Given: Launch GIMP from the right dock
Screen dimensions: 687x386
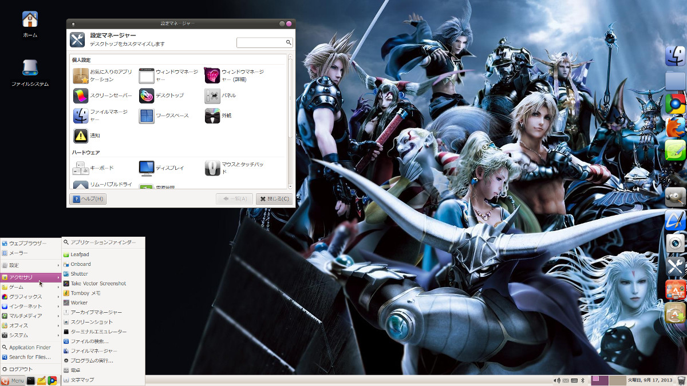Looking at the screenshot, I should 676,197.
